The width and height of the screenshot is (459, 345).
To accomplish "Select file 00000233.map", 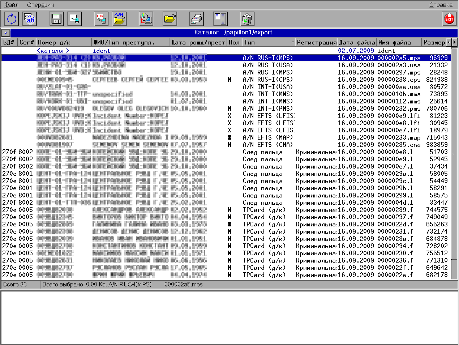I will [226, 137].
